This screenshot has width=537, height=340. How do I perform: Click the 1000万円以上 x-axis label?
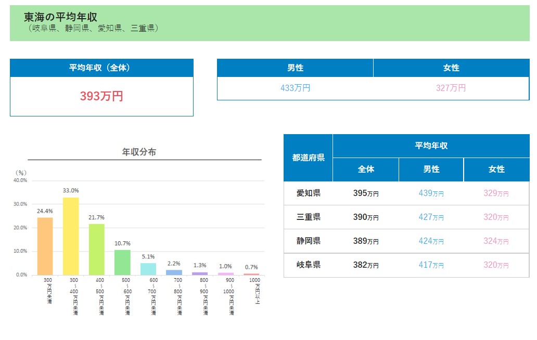(x=255, y=291)
